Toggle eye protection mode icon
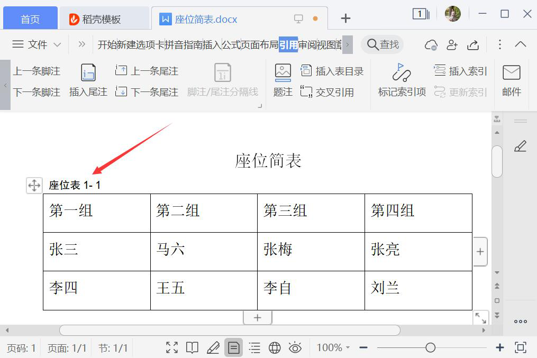 click(295, 347)
